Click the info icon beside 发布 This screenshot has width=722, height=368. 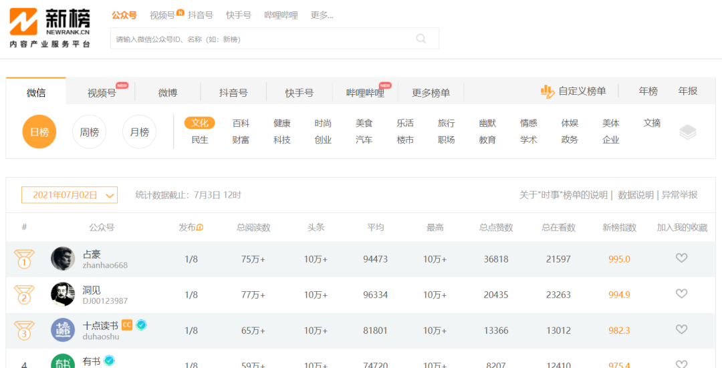pyautogui.click(x=201, y=227)
